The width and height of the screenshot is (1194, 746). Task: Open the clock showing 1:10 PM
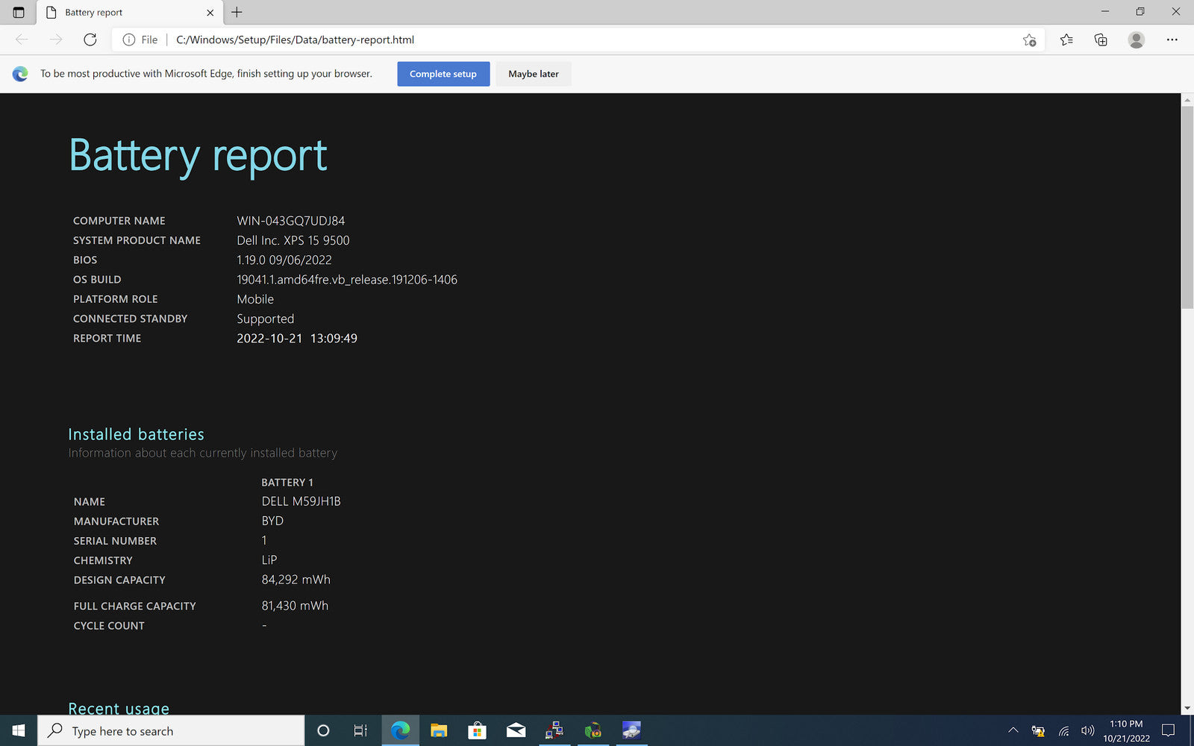coord(1126,731)
